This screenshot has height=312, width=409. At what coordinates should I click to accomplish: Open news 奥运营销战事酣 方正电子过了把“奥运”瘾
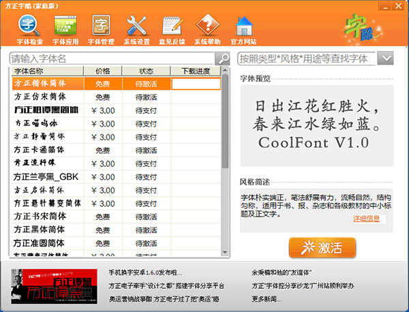164,299
